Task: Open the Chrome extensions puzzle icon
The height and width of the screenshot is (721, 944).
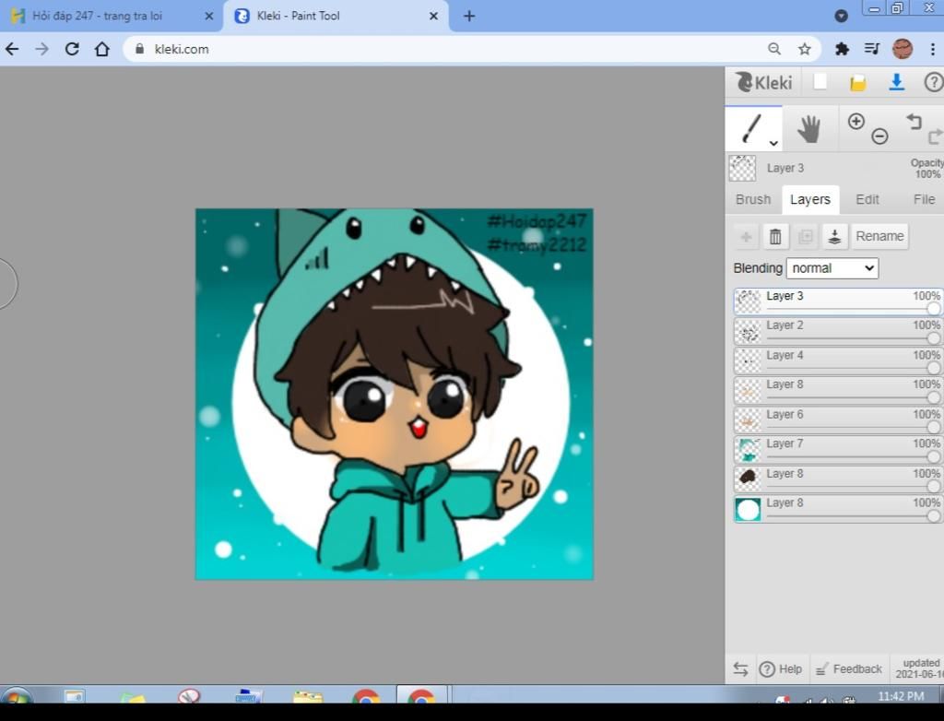Action: click(x=842, y=50)
